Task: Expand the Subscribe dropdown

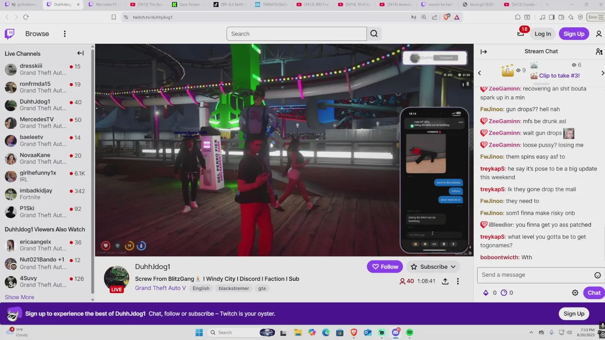Action: pyautogui.click(x=453, y=267)
